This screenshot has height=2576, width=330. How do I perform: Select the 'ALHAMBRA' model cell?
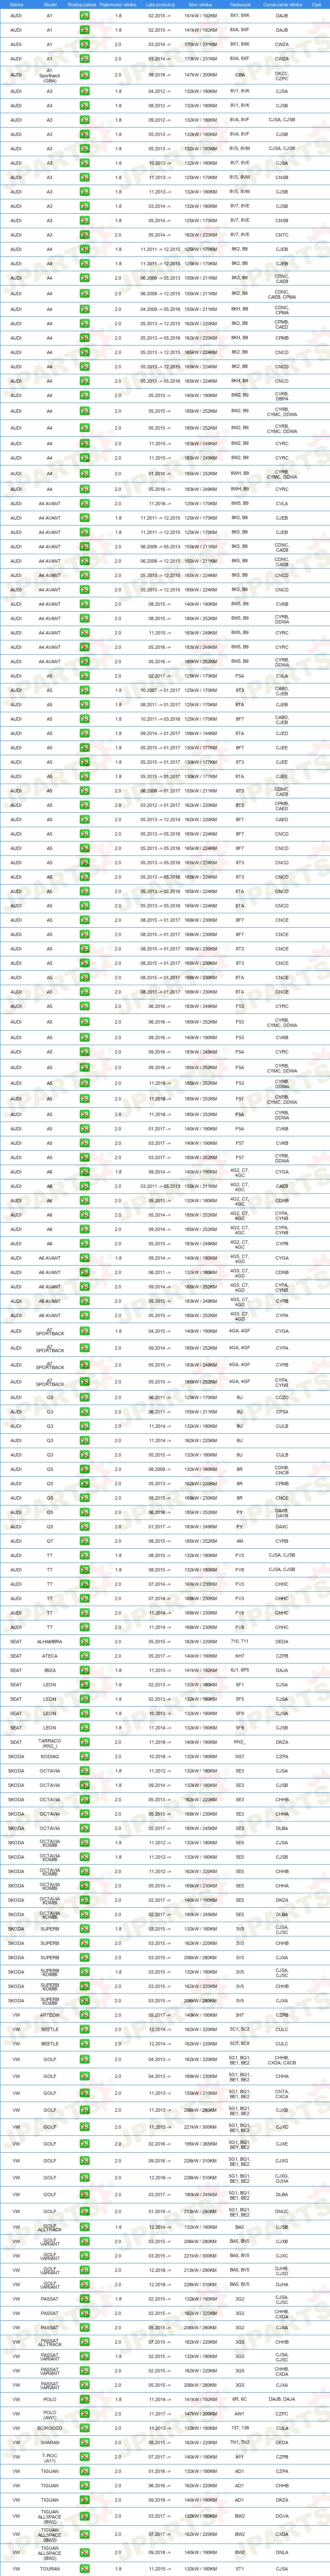tap(50, 1642)
